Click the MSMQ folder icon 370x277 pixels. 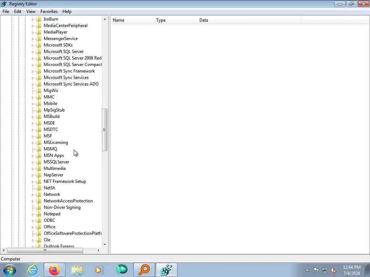click(x=39, y=149)
